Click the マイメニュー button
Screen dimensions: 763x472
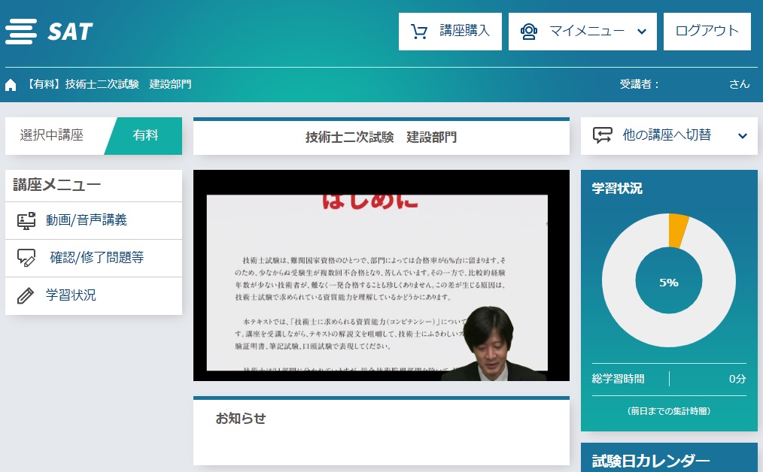582,32
